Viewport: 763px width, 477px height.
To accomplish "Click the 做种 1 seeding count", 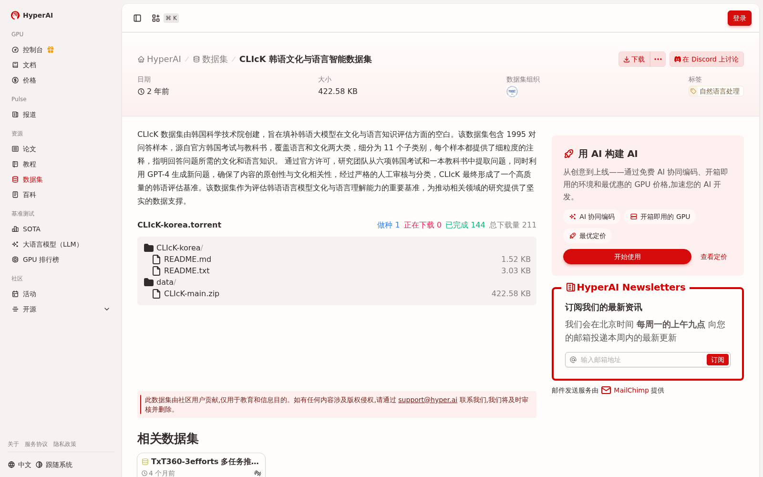I will (388, 225).
